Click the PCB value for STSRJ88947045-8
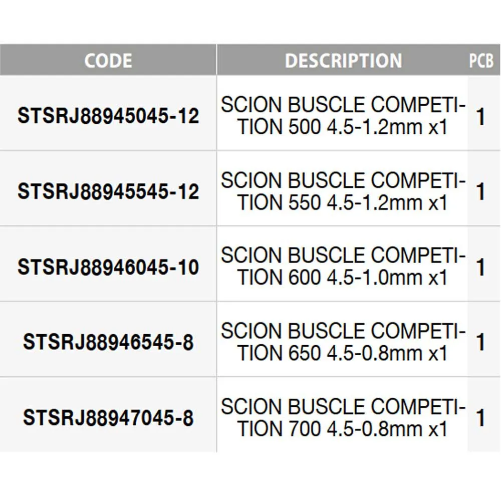This screenshot has width=501, height=501. [481, 418]
